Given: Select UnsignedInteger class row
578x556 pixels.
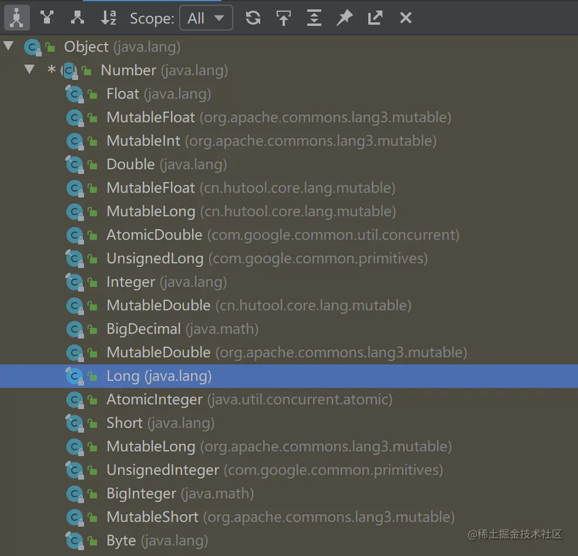Looking at the screenshot, I should tap(289, 470).
